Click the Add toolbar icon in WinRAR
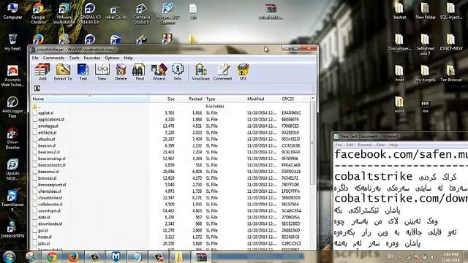Screen dimensions: 468x263 click(x=42, y=72)
